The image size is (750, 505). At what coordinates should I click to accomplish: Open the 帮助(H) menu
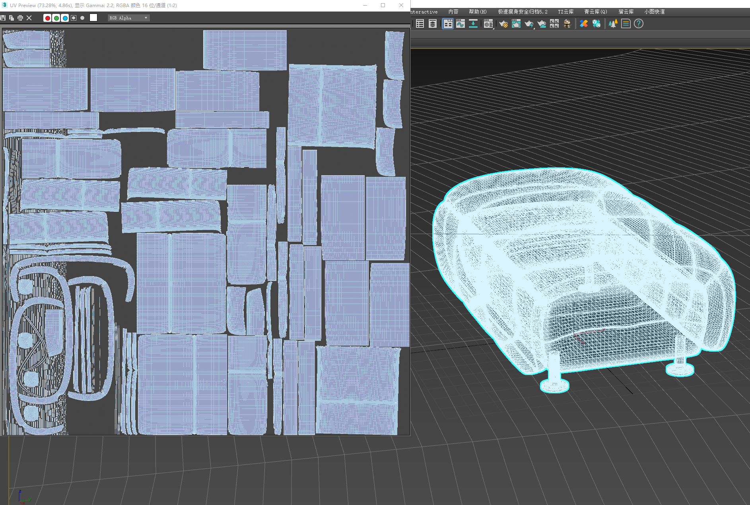pyautogui.click(x=477, y=12)
